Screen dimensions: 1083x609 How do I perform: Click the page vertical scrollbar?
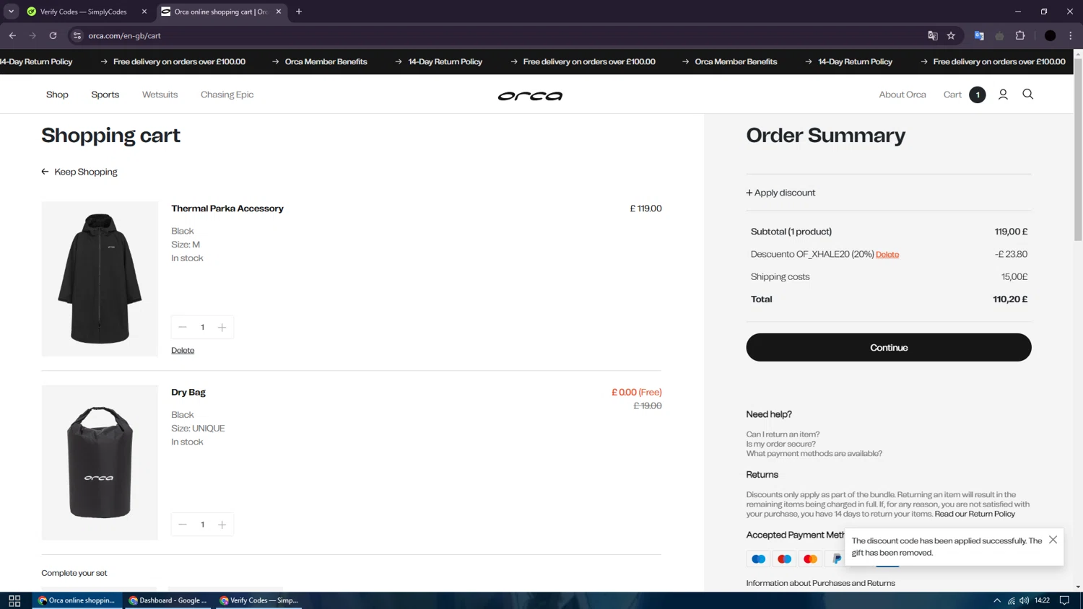click(x=1078, y=149)
